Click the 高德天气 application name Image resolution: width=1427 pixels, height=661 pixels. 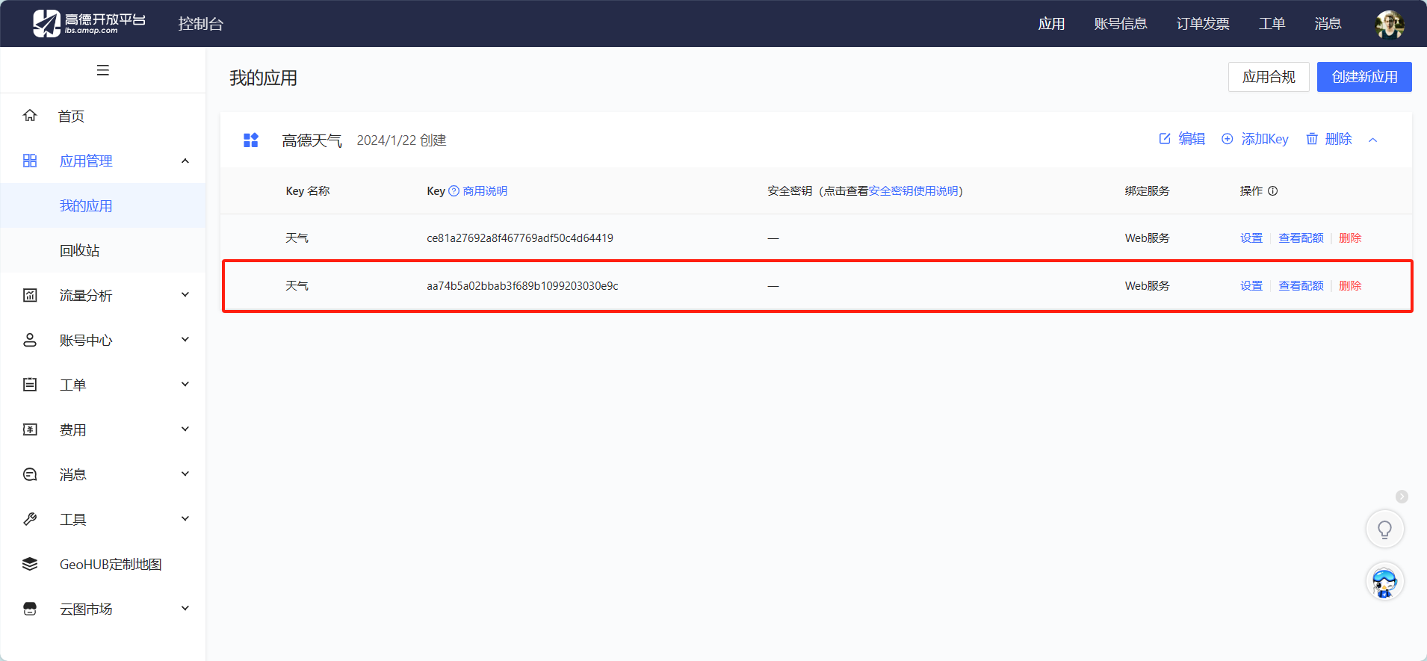(x=312, y=140)
